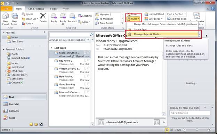The image size is (217, 134).
Task: Click Unread/Read button
Action: pyautogui.click(x=154, y=14)
